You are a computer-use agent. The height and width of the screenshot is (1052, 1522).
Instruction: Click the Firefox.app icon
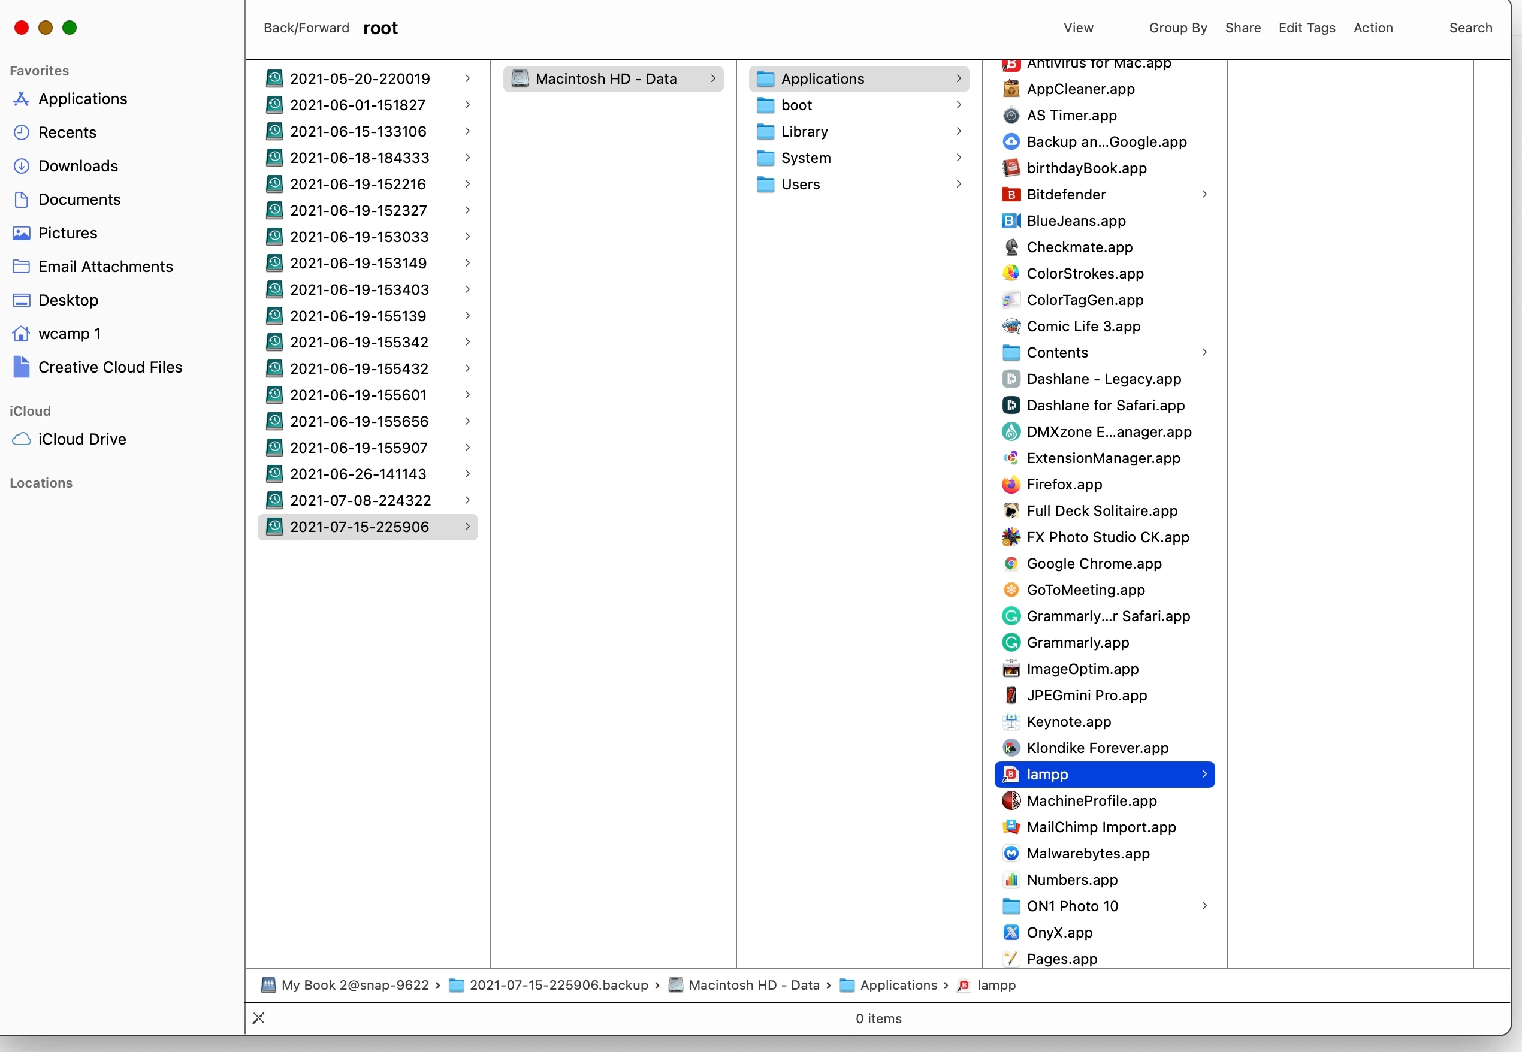click(x=1010, y=485)
